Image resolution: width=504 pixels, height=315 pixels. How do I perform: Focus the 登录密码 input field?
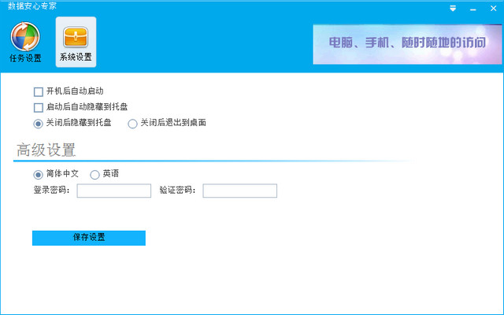point(114,191)
